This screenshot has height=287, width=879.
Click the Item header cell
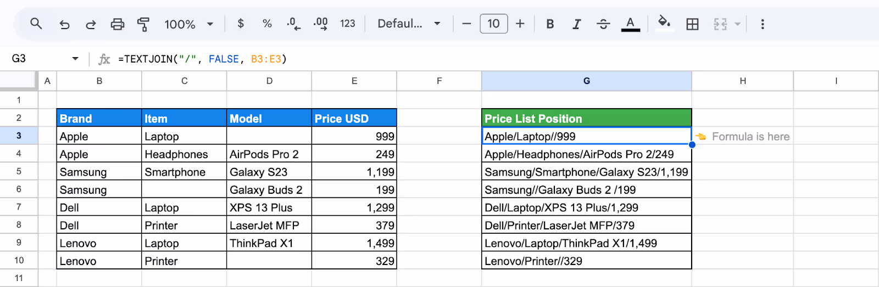point(184,118)
